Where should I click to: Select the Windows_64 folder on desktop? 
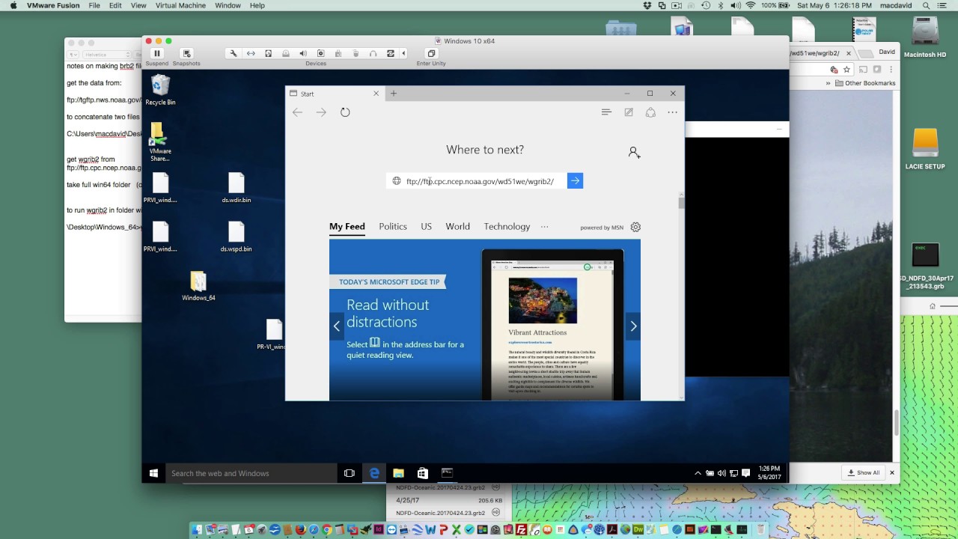(198, 286)
